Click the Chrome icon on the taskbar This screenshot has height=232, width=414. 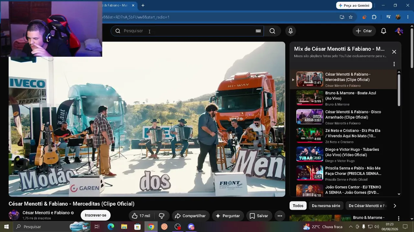pyautogui.click(x=151, y=227)
